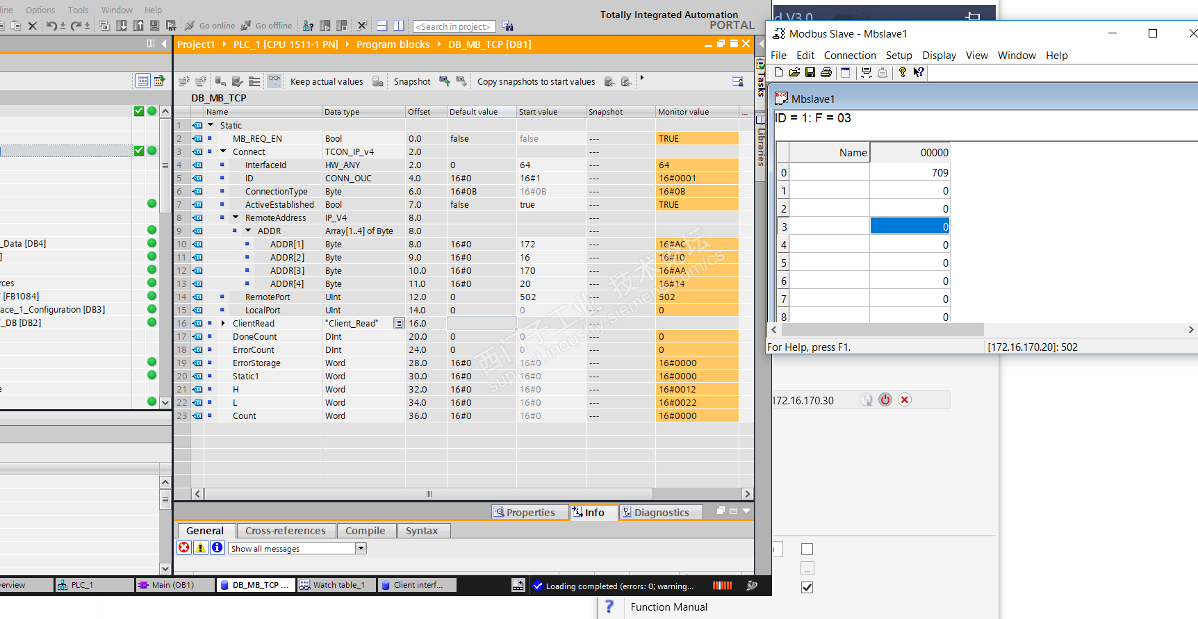Image resolution: width=1198 pixels, height=619 pixels.
Task: Collapse the inspector window arrow
Action: point(746,511)
